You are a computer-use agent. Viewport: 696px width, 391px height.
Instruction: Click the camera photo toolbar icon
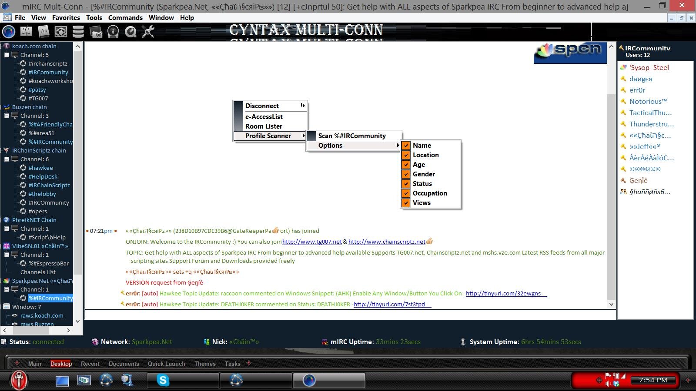pyautogui.click(x=96, y=32)
